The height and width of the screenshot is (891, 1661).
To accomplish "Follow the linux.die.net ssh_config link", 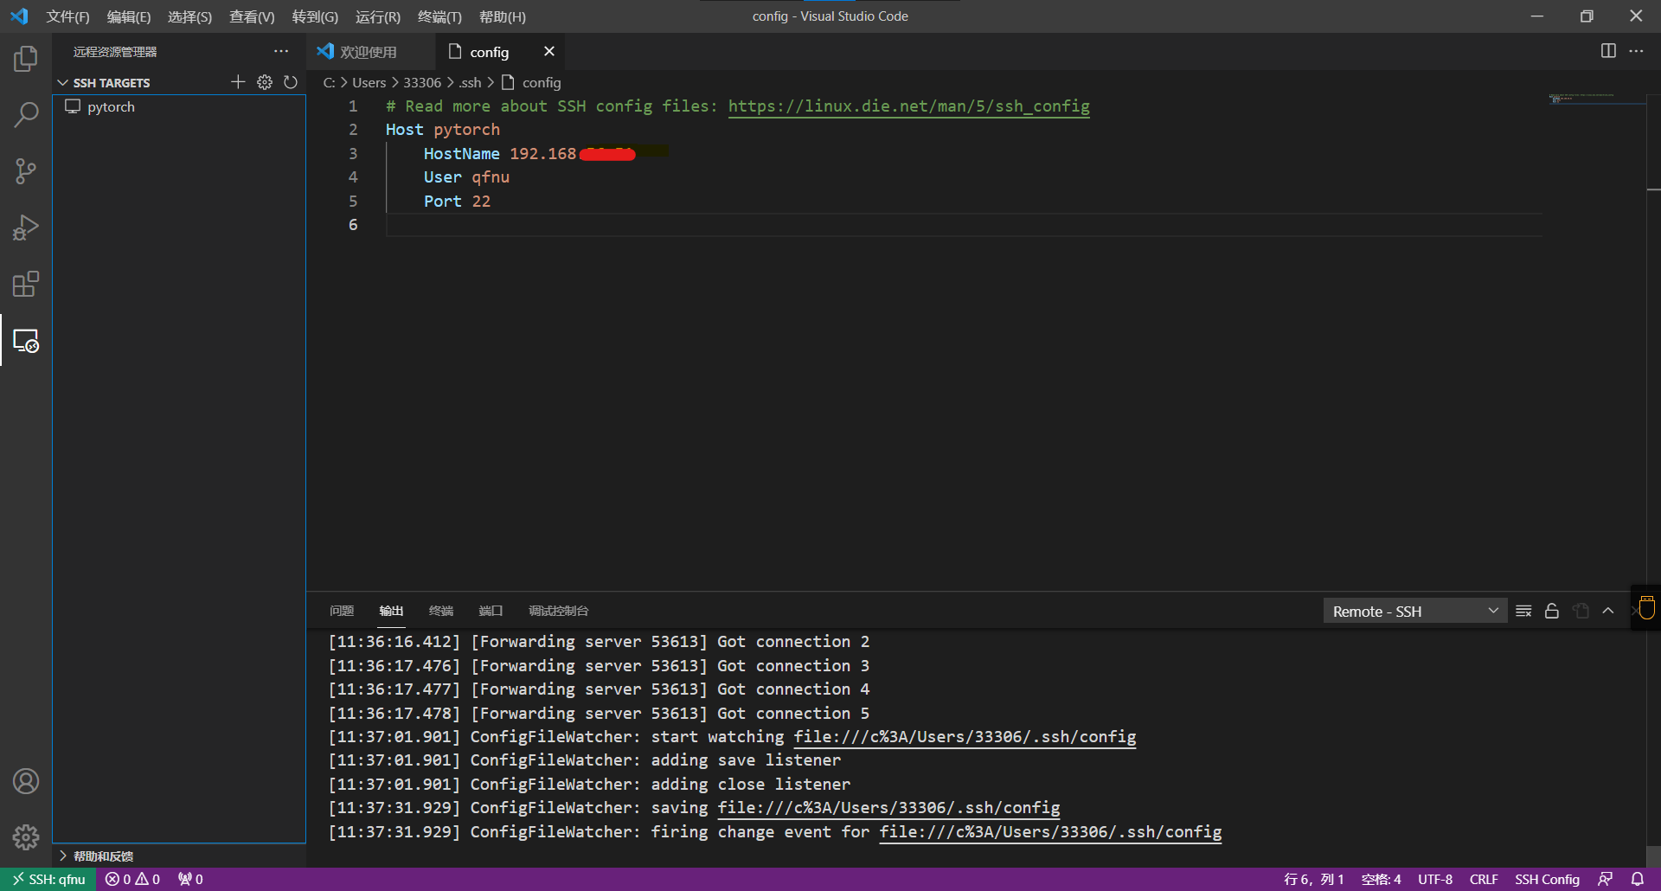I will click(x=908, y=106).
